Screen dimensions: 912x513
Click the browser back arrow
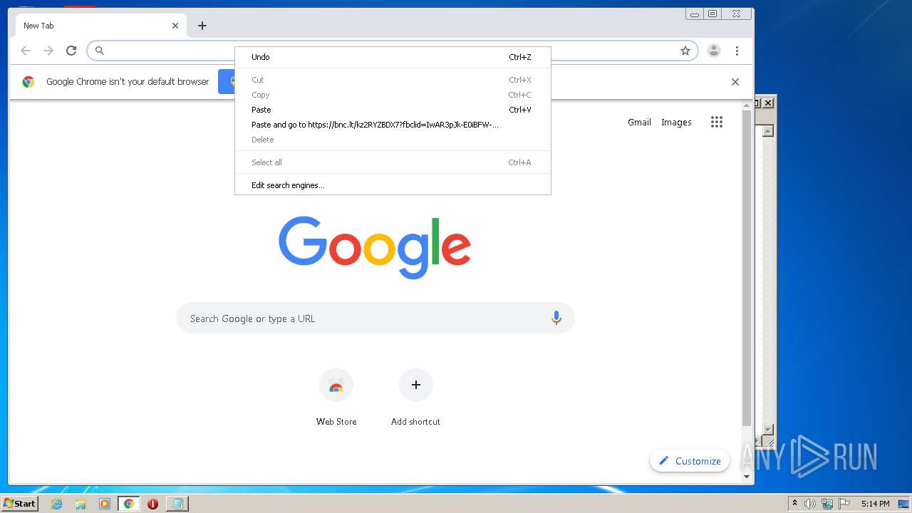26,51
